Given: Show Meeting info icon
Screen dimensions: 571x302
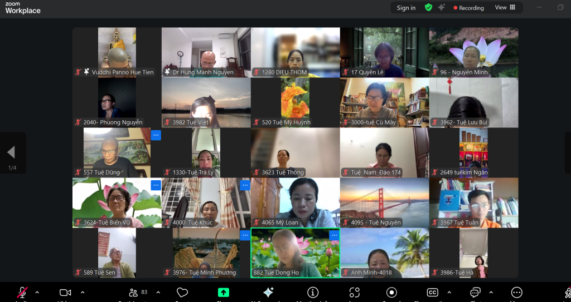Looking at the screenshot, I should click(313, 293).
